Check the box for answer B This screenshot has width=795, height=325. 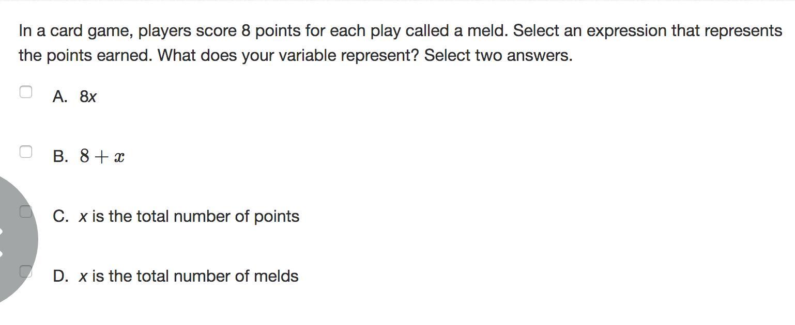[x=26, y=152]
